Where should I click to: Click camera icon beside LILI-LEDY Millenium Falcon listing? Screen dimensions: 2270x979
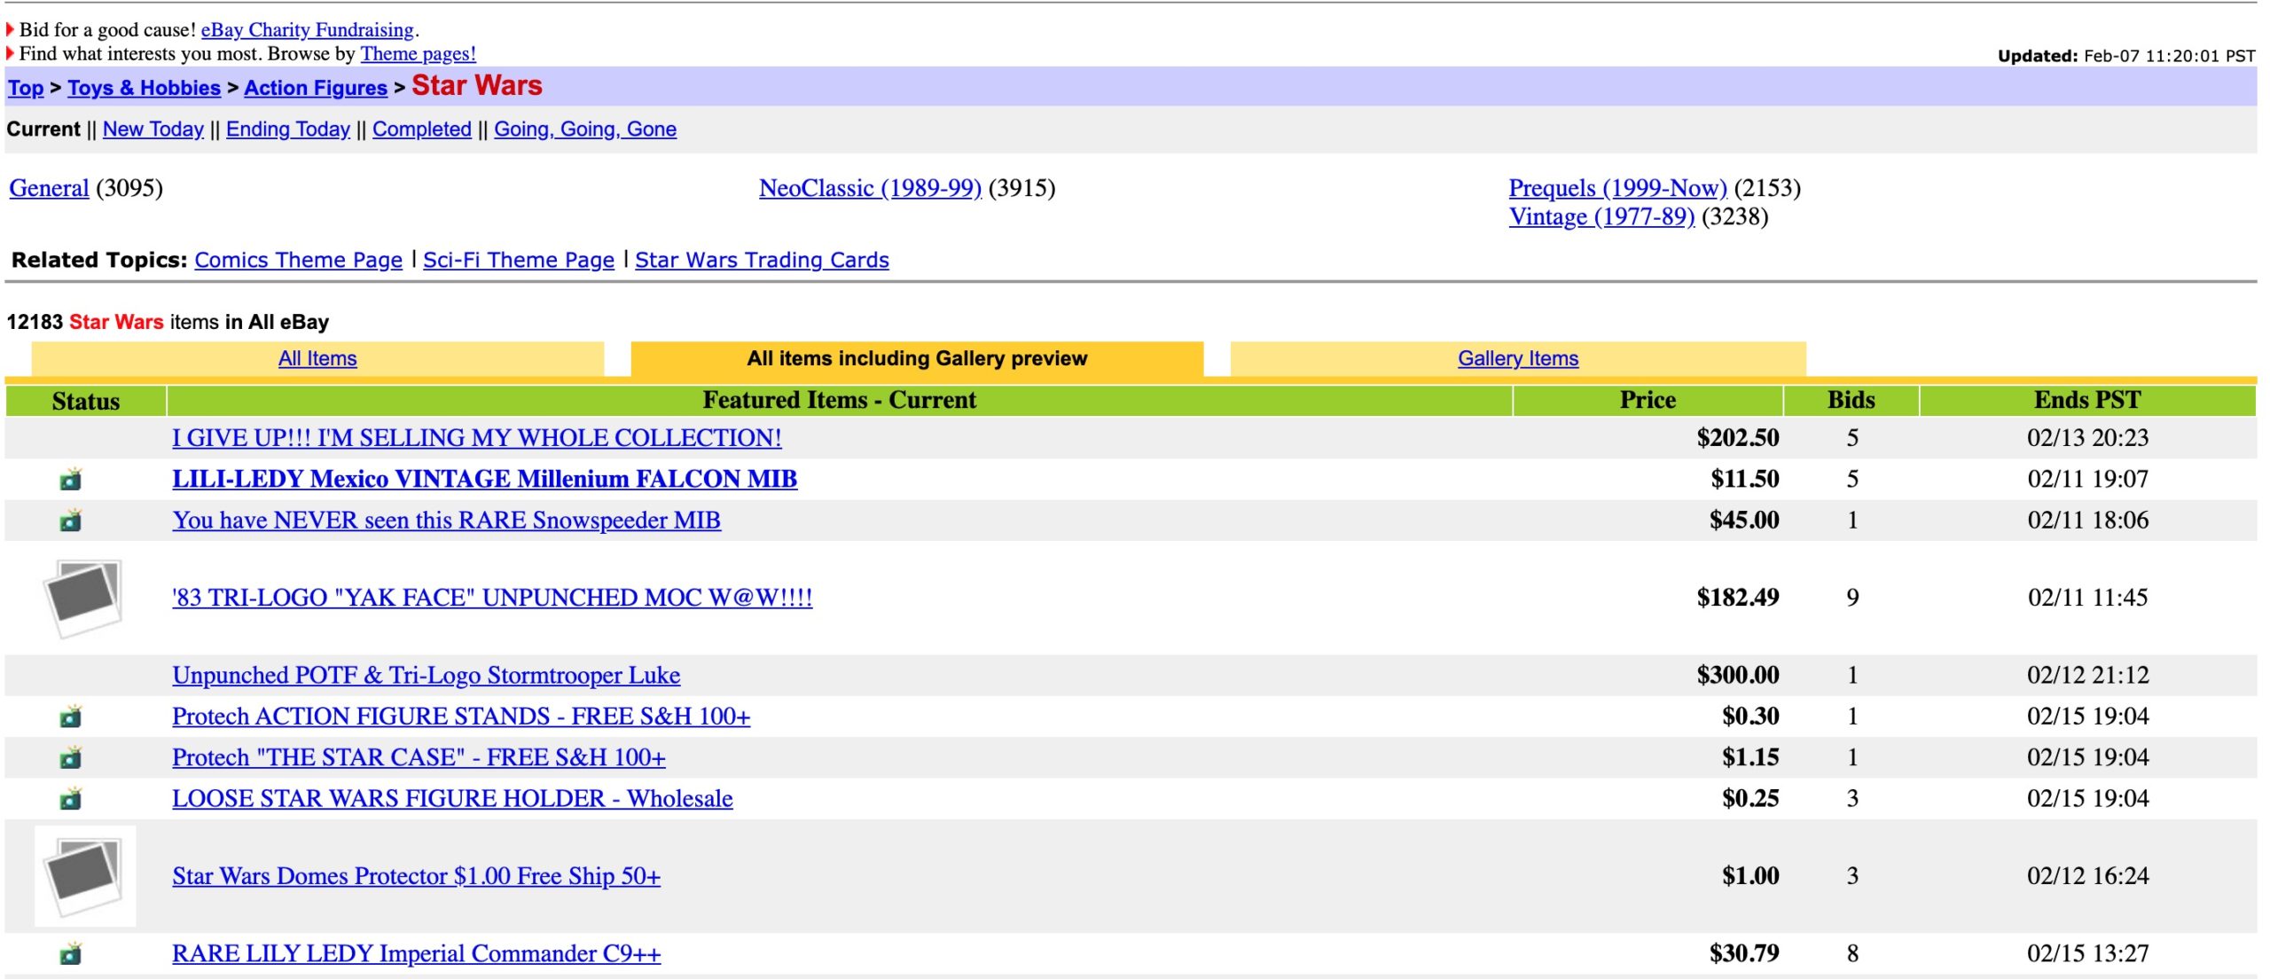pyautogui.click(x=70, y=480)
